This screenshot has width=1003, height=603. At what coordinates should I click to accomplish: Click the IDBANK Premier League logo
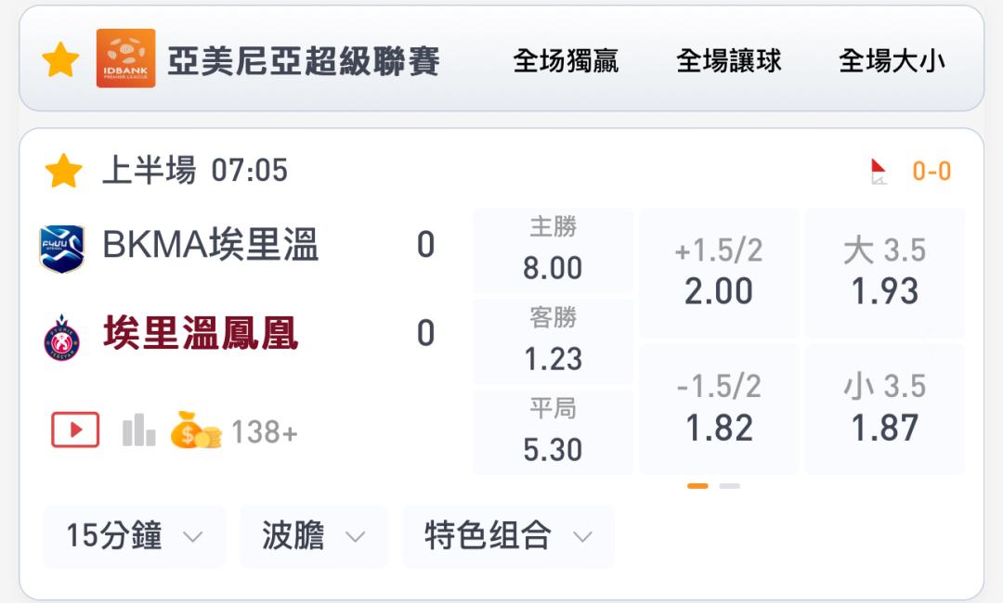tap(126, 58)
